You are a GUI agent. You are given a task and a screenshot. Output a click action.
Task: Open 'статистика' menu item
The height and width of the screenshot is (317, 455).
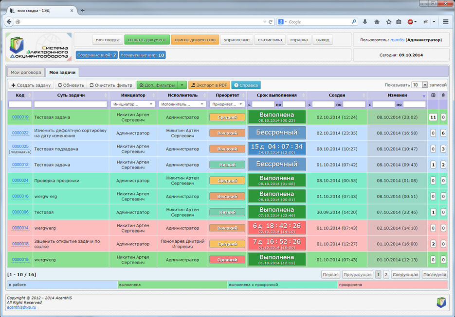coord(270,40)
